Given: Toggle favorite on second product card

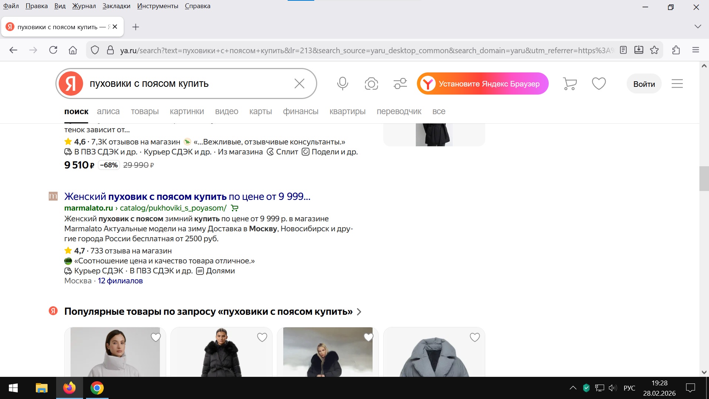Looking at the screenshot, I should [262, 337].
